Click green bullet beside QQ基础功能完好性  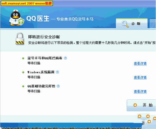(x=23, y=86)
